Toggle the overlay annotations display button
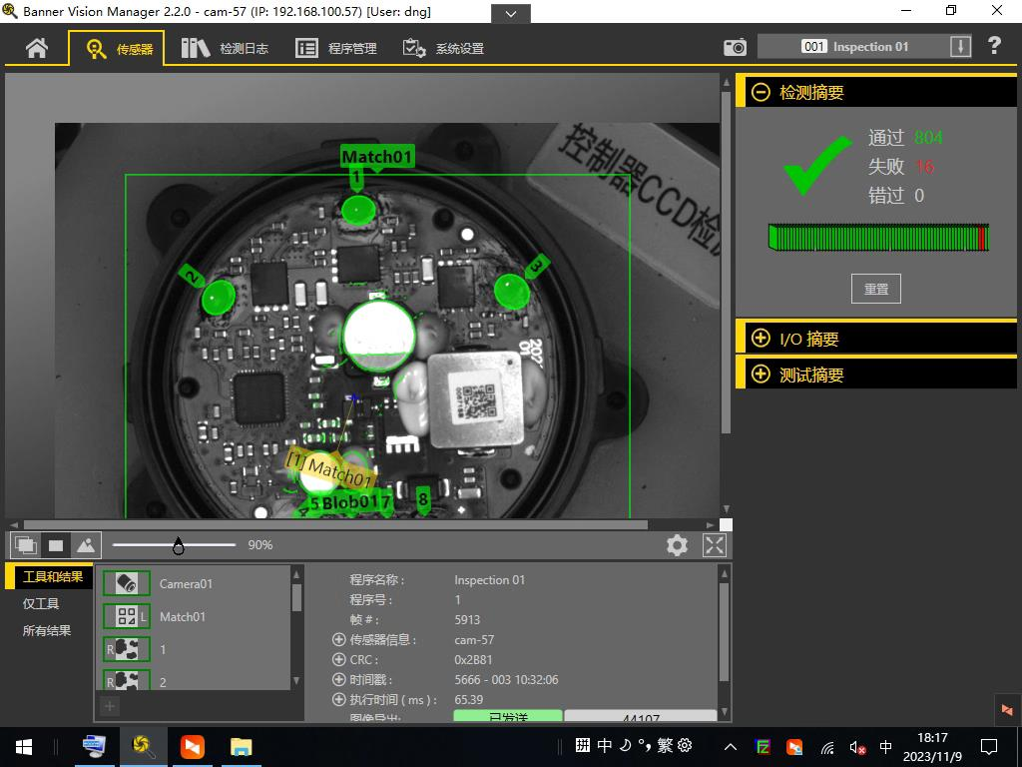Image resolution: width=1022 pixels, height=767 pixels. pos(26,545)
